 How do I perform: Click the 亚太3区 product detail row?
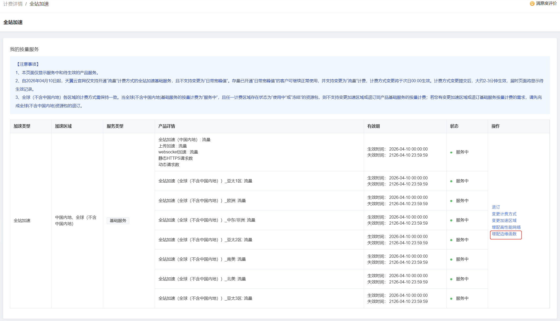tap(205, 298)
